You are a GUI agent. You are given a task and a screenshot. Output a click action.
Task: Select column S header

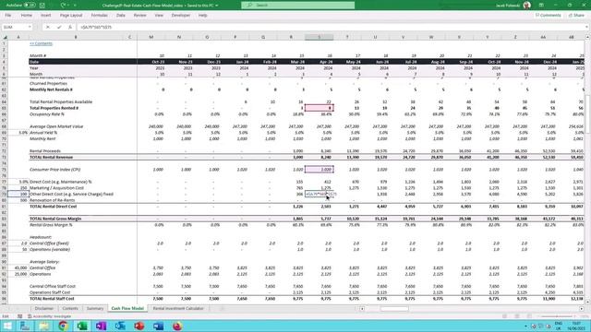[x=320, y=37]
